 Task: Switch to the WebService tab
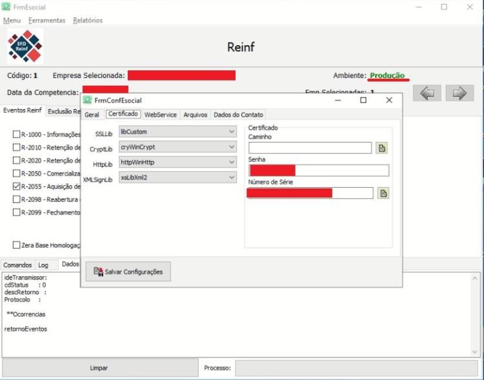click(x=161, y=115)
